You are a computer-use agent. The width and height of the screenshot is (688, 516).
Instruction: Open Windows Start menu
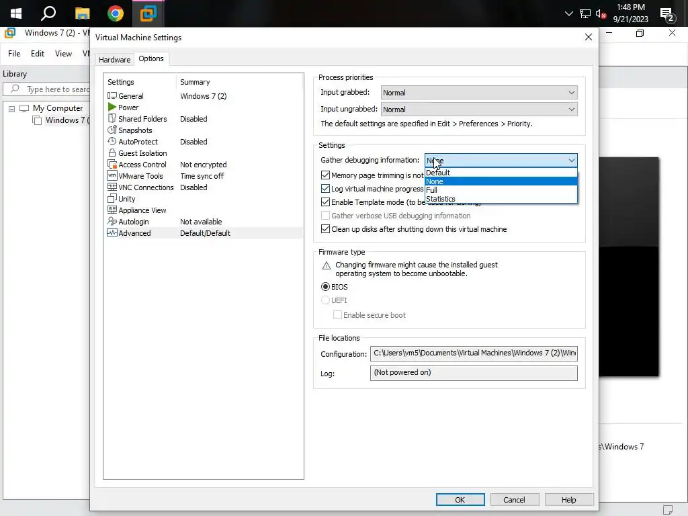(16, 13)
